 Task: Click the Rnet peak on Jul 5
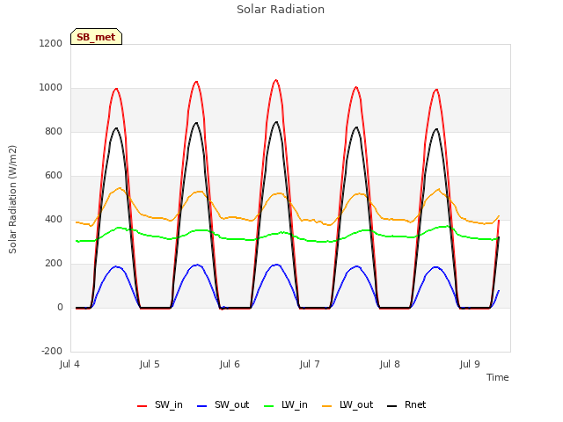(196, 123)
